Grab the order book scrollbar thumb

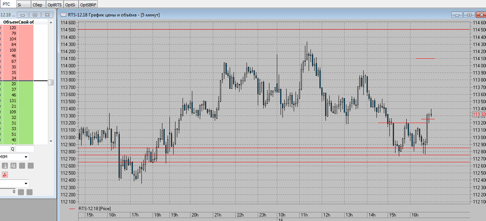[51, 83]
